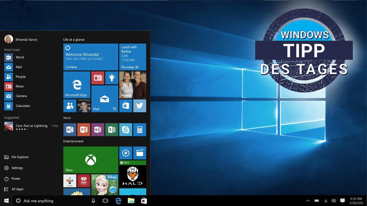
Task: Open the Store tile
Action: click(x=126, y=106)
